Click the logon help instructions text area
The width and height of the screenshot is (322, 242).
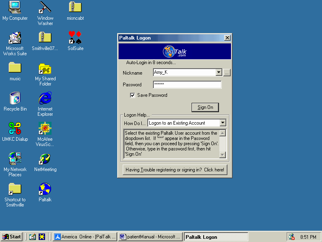[172, 144]
